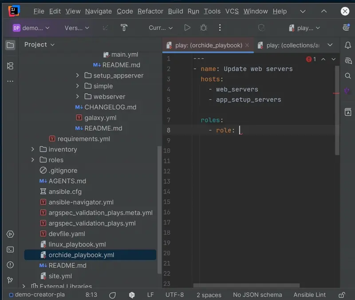Open the Terminal tool window
This screenshot has width=355, height=300.
coord(10,249)
